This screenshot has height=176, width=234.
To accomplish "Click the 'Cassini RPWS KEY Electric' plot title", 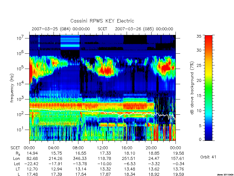I will pos(102,21).
